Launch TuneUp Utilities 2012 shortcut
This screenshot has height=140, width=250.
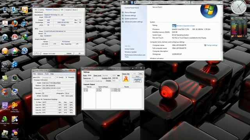15,107
